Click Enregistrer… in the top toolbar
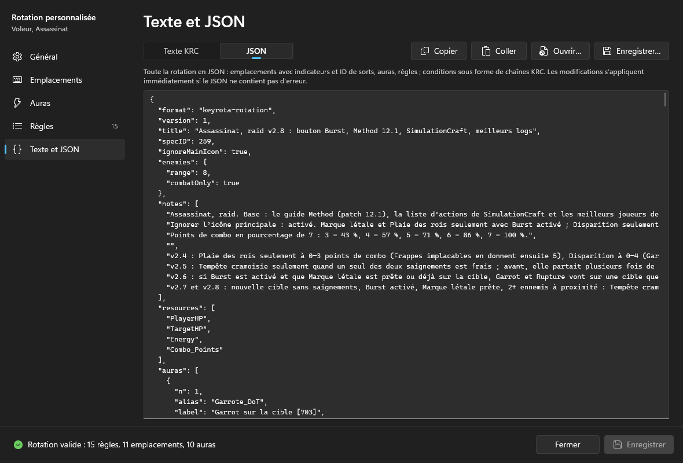Viewport: 683px width, 463px height. (x=631, y=51)
